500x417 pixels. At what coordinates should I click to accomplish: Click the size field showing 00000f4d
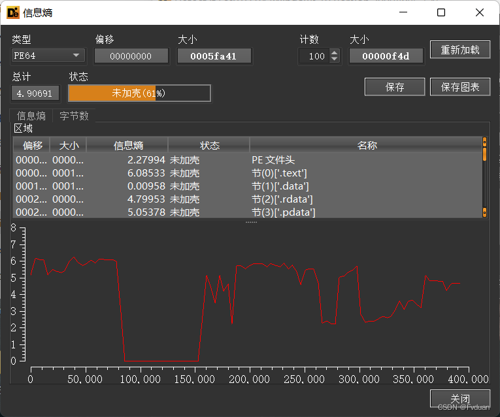pos(386,56)
